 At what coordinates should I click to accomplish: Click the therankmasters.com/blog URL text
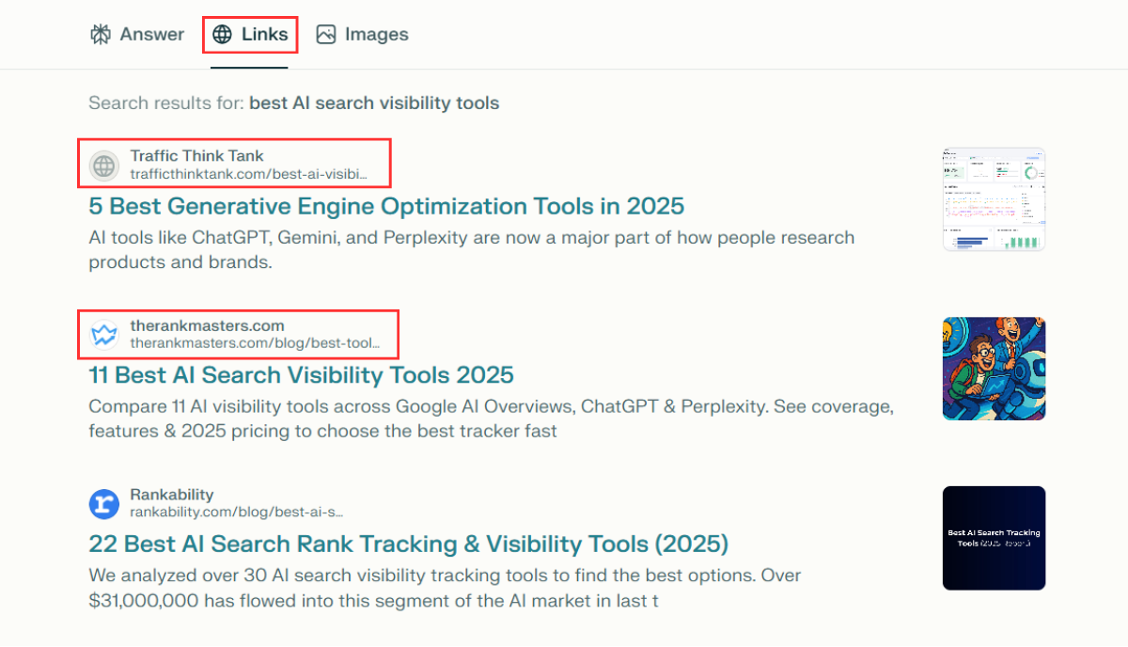[255, 343]
